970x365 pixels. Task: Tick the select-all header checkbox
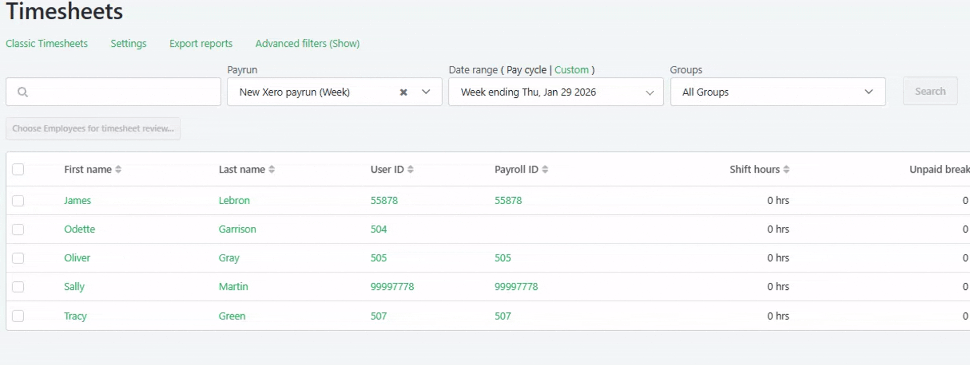(x=18, y=169)
